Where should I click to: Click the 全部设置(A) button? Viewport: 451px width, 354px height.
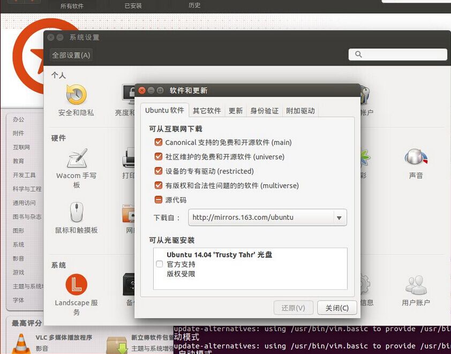(x=71, y=55)
